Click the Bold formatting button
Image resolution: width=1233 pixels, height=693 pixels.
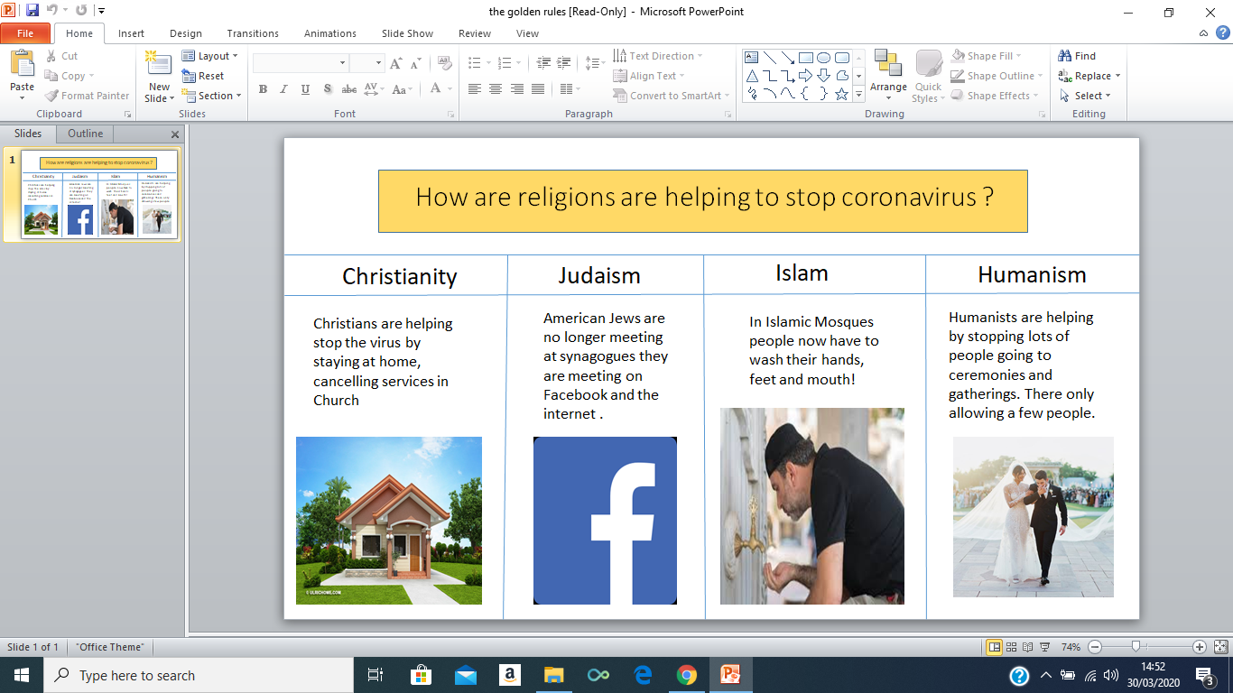coord(263,89)
